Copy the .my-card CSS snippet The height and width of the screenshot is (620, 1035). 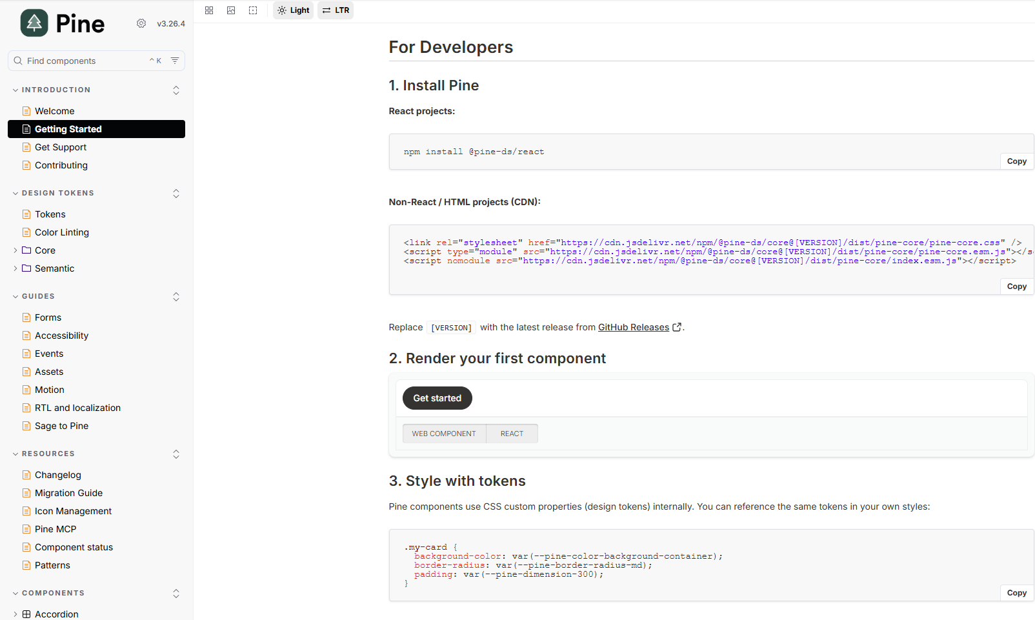point(1016,593)
